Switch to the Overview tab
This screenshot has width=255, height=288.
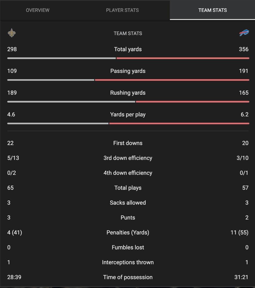(37, 10)
